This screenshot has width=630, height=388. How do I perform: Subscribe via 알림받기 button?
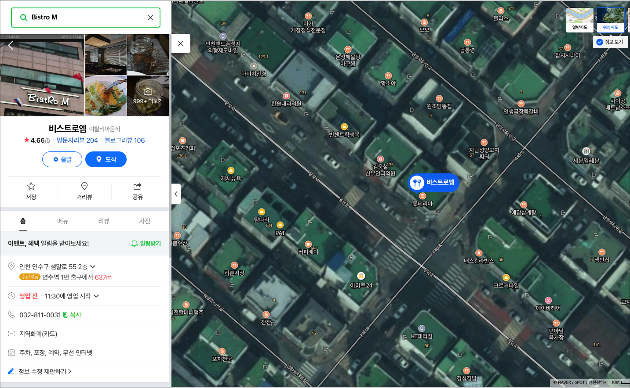point(146,244)
